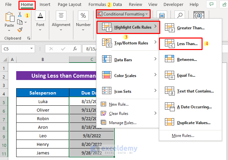Switch to the Data tab
228x160 pixels.
117,5
